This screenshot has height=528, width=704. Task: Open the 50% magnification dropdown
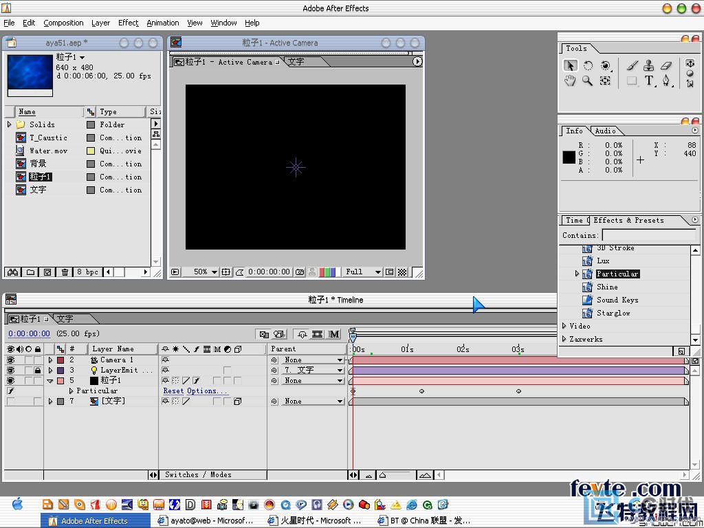tap(205, 272)
